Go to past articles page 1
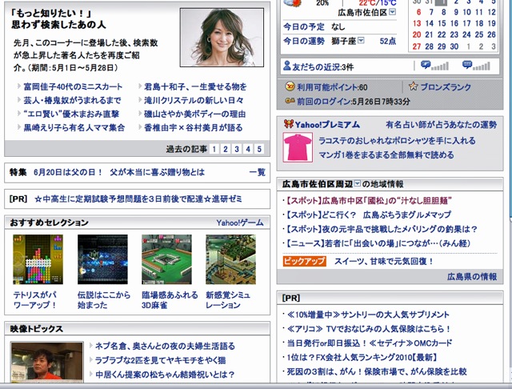Screen dimensions: 512x389 pyautogui.click(x=214, y=149)
